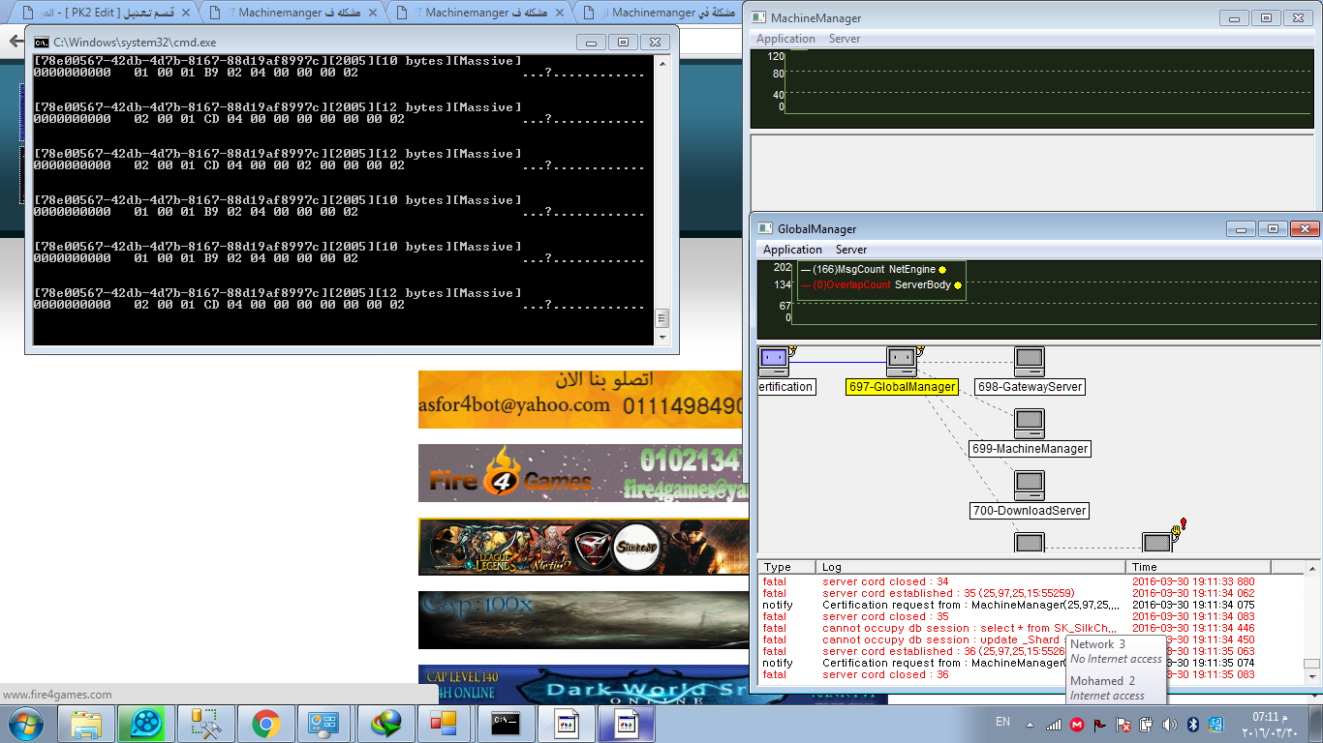Open the colored squares taskbar icon
This screenshot has height=743, width=1323.
445,724
